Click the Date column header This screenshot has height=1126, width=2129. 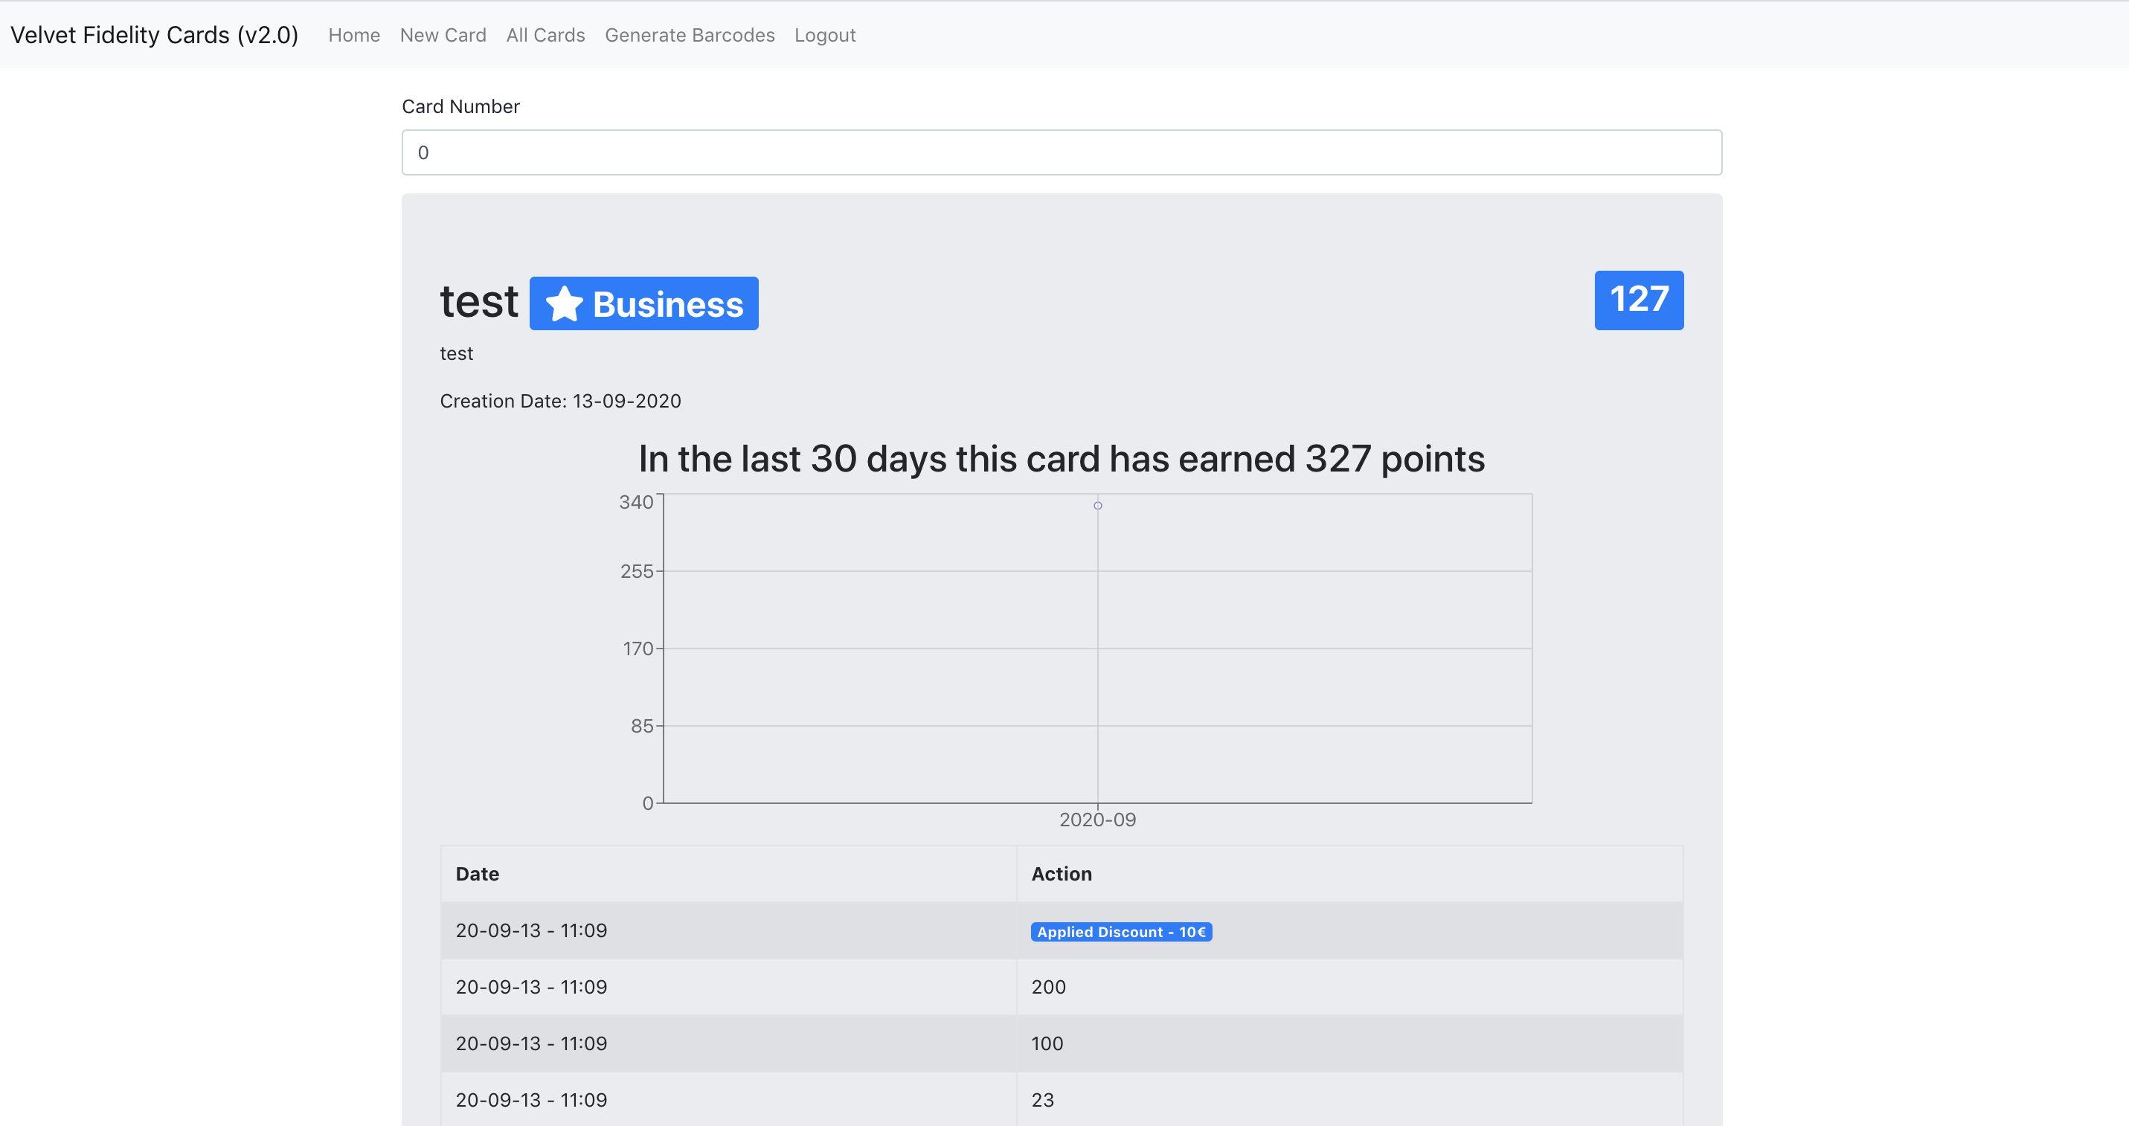pyautogui.click(x=477, y=874)
